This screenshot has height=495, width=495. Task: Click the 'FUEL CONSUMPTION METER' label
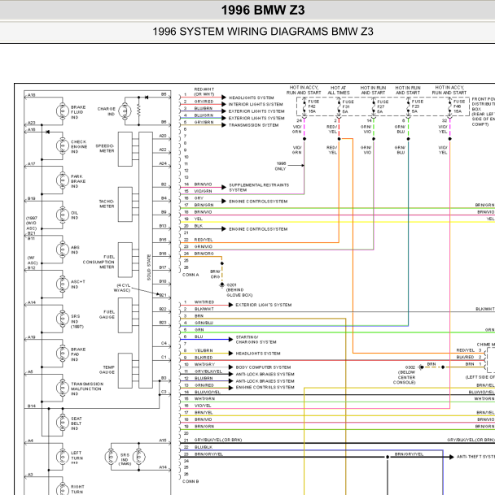99,262
